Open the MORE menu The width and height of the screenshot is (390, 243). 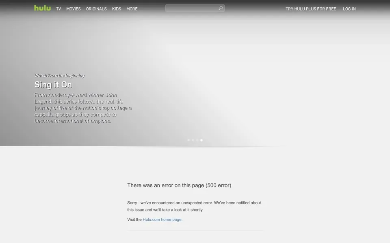click(x=132, y=9)
